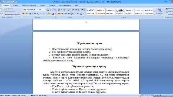Viewport: 173px width, 97px height.
Task: Open the Рассылки tab
Action: 52,5
